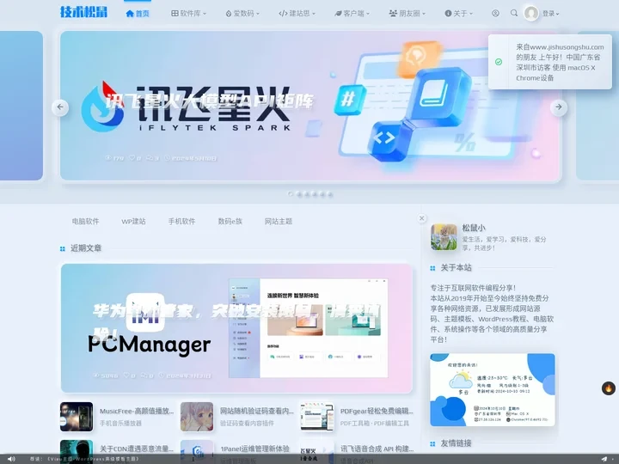
Task: Go to previous carousel slide arrow
Action: click(60, 107)
